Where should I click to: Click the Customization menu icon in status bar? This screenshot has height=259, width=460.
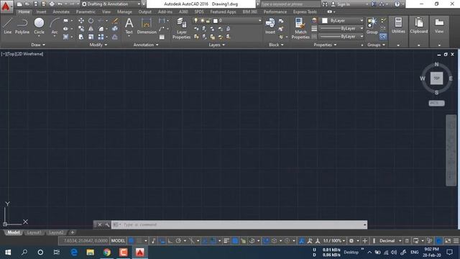pyautogui.click(x=456, y=241)
